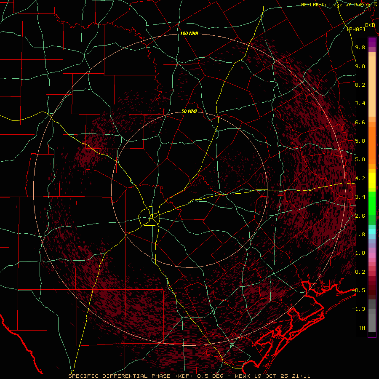
Task: Click the 5.8 scale value
Action: coord(360,141)
